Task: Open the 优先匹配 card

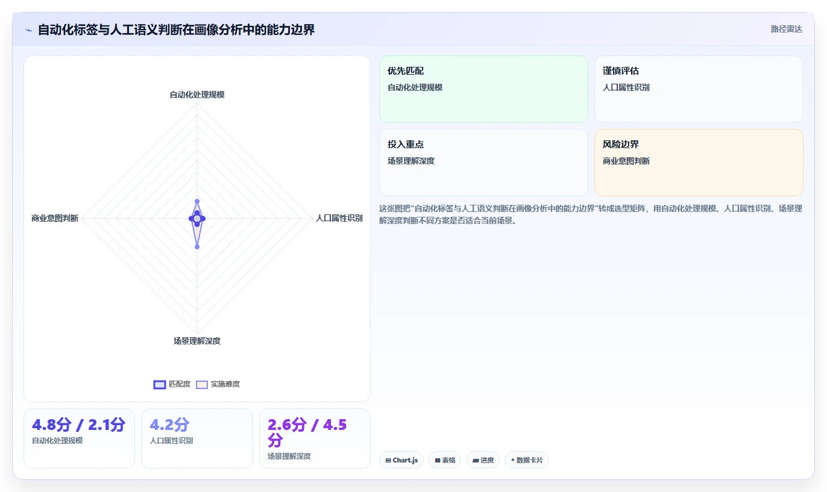Action: tap(483, 89)
